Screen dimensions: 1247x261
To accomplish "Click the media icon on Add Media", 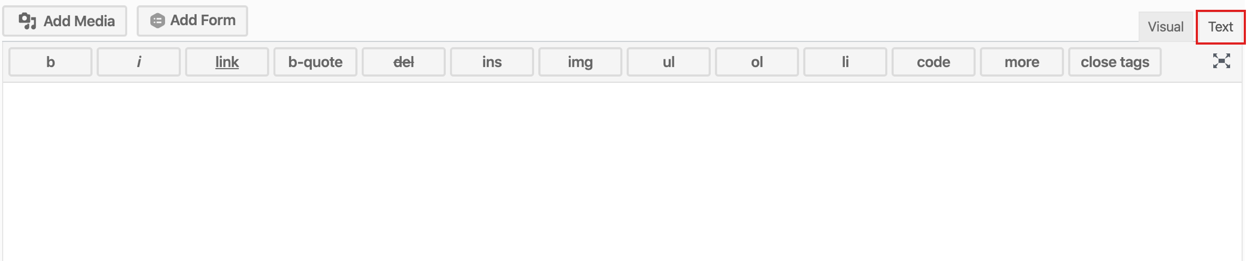I will (27, 21).
